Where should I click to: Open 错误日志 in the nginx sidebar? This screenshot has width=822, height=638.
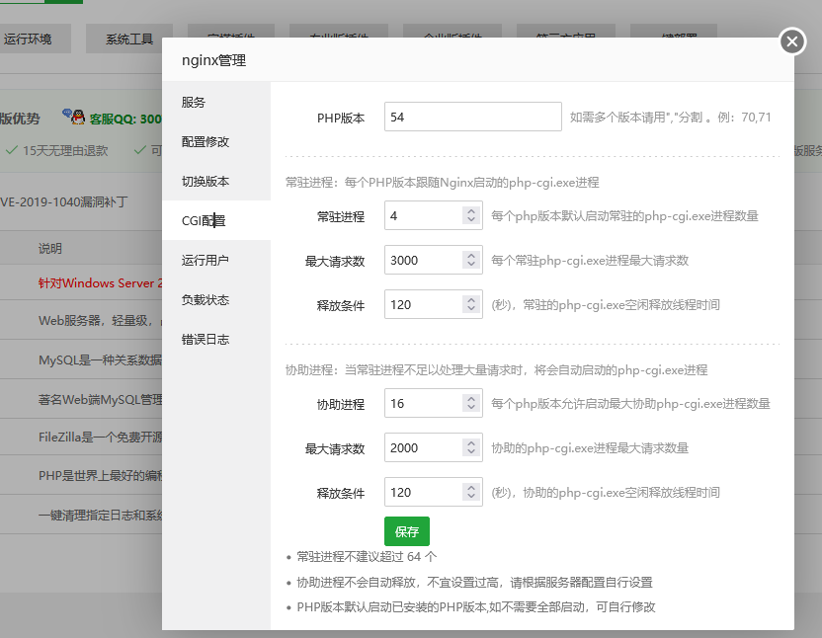(216, 340)
